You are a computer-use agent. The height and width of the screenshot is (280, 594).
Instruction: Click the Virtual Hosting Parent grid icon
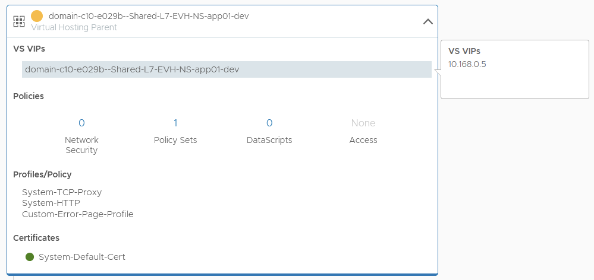pyautogui.click(x=19, y=22)
